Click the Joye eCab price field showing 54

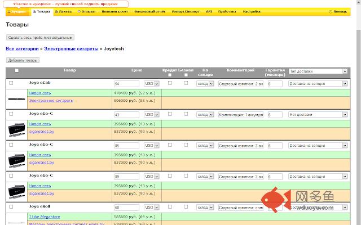[x=126, y=84]
